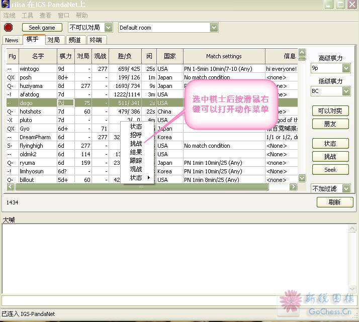Screen dimensions: 359x322
Task: Expand the 状态 submenu arrow entry
Action: tap(137, 178)
